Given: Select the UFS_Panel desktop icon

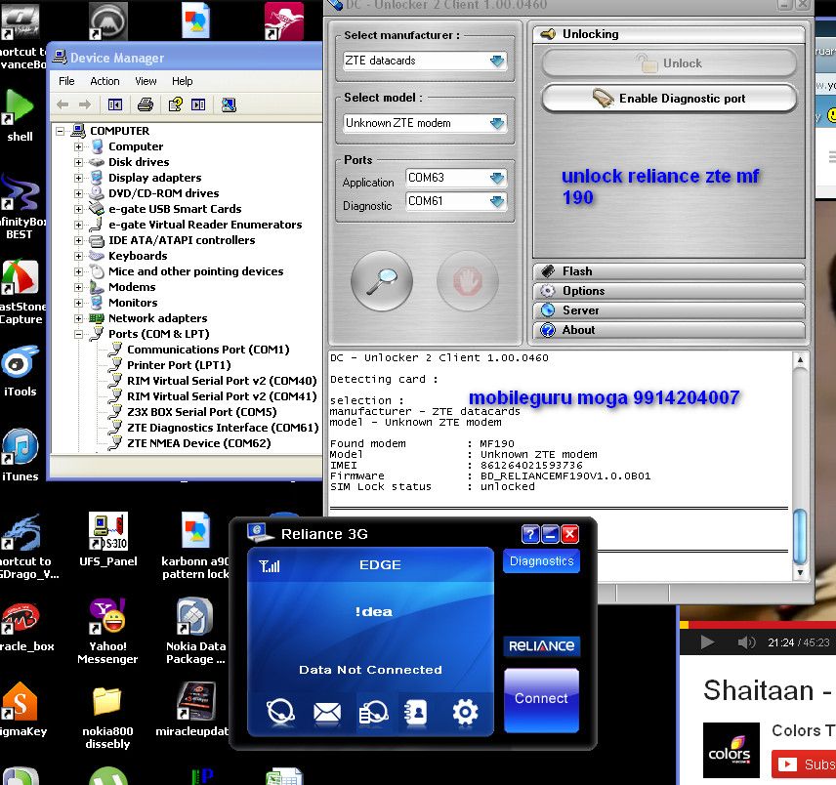Looking at the screenshot, I should 108,539.
